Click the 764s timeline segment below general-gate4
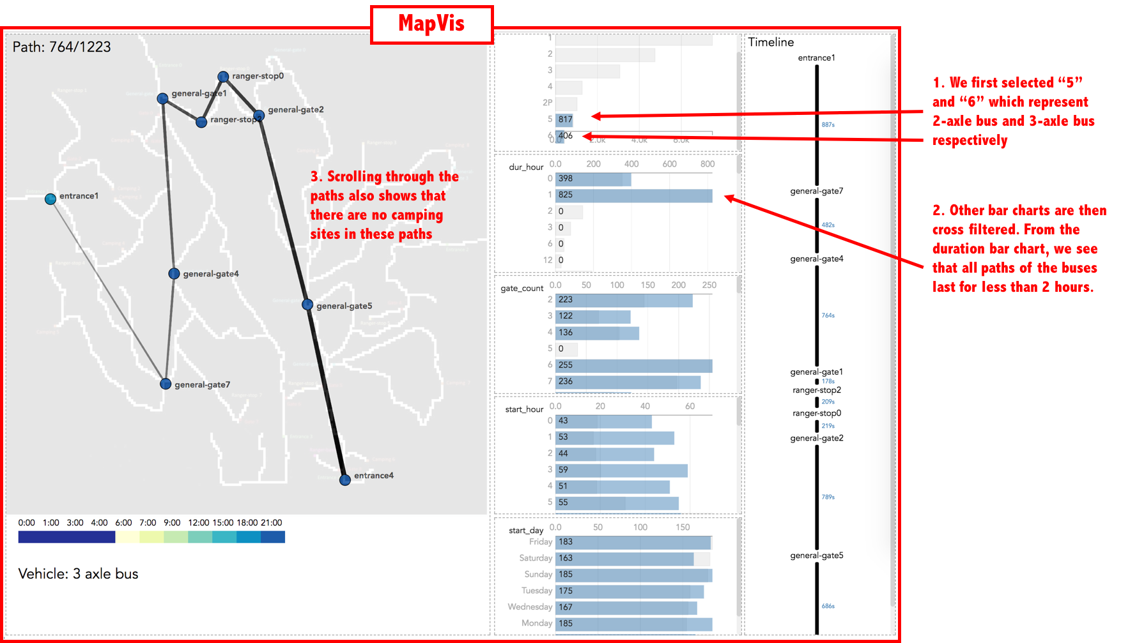The image size is (1121, 643). tap(817, 315)
